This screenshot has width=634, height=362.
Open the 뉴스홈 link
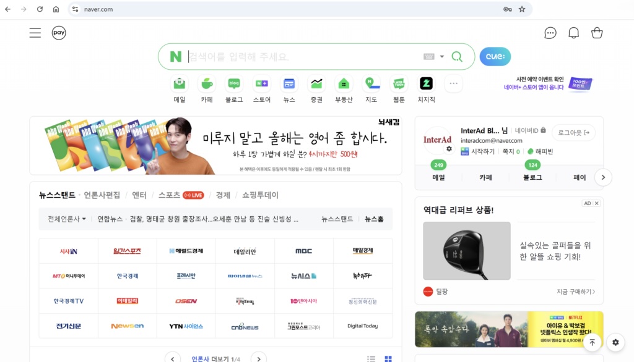374,219
